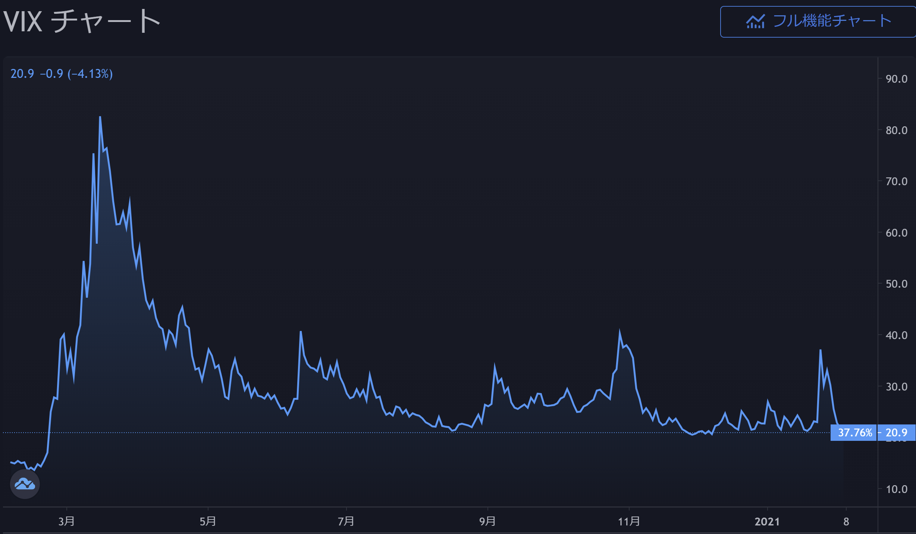
Task: Click the 5月 time axis label
Action: click(208, 521)
